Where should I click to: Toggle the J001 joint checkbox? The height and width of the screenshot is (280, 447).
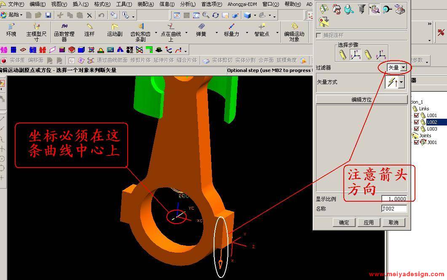(417, 142)
